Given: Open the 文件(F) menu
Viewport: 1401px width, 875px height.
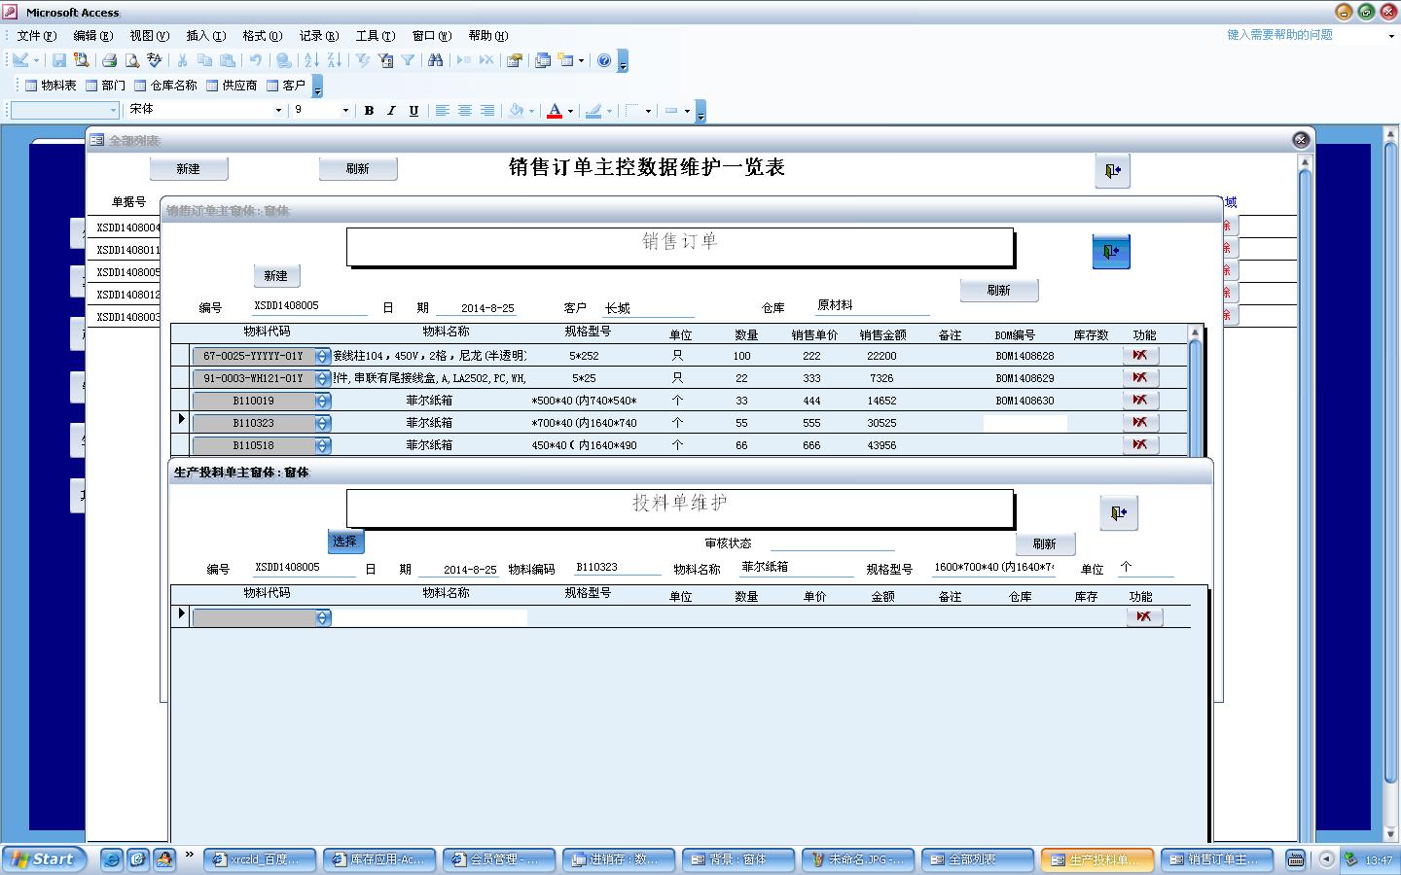Looking at the screenshot, I should (x=36, y=36).
